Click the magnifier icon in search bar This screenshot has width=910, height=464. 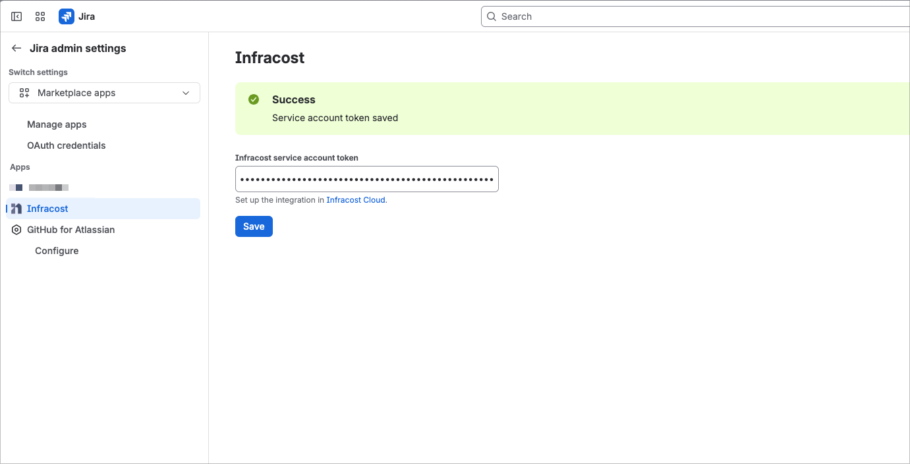[492, 16]
